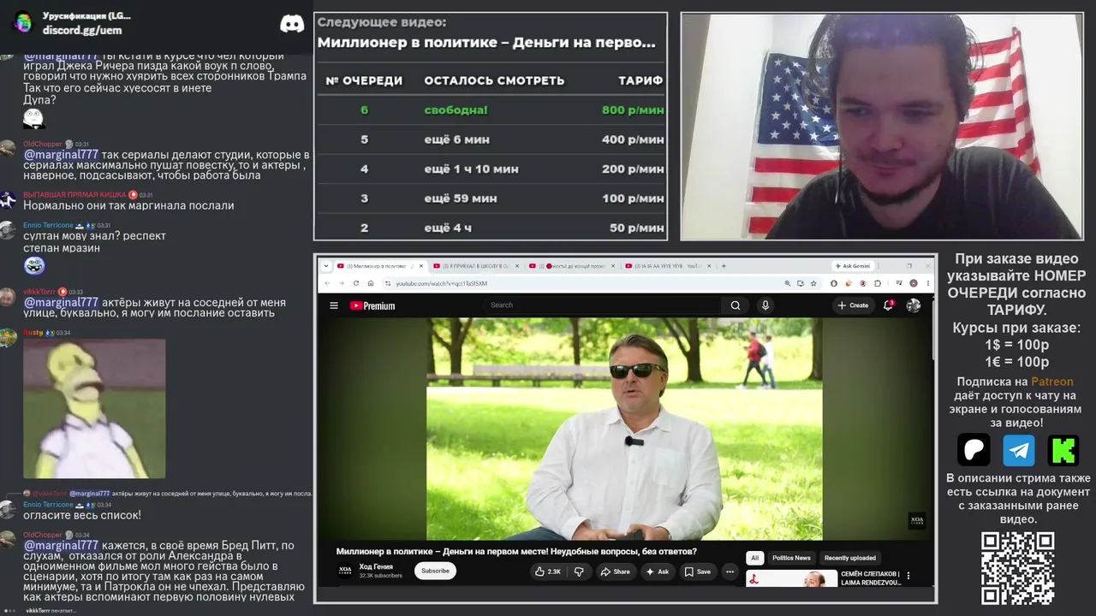
Task: Open the YouTube guide hamburger menu
Action: tap(334, 305)
